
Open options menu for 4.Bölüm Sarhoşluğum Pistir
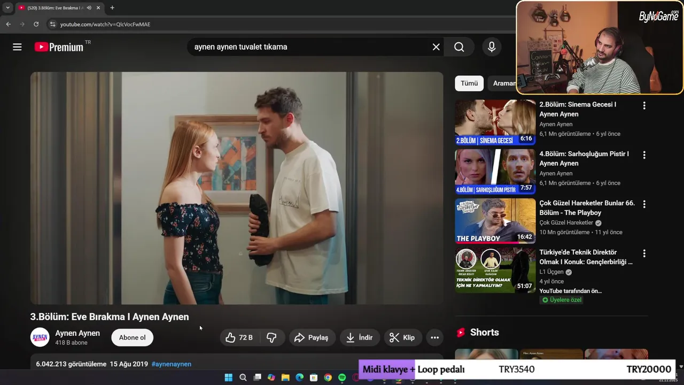(x=644, y=155)
